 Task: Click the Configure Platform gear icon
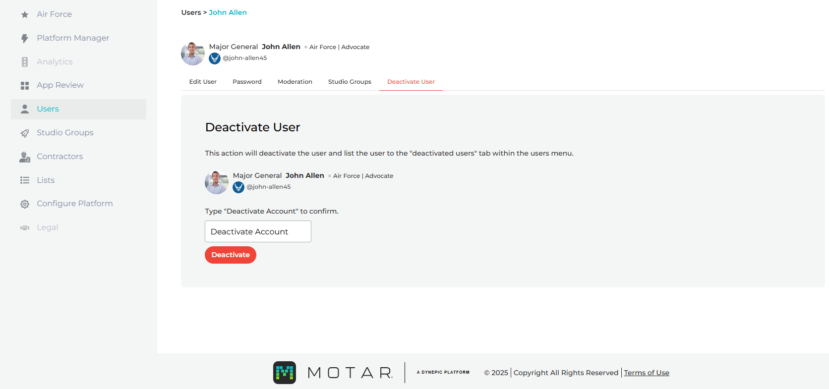click(x=25, y=204)
